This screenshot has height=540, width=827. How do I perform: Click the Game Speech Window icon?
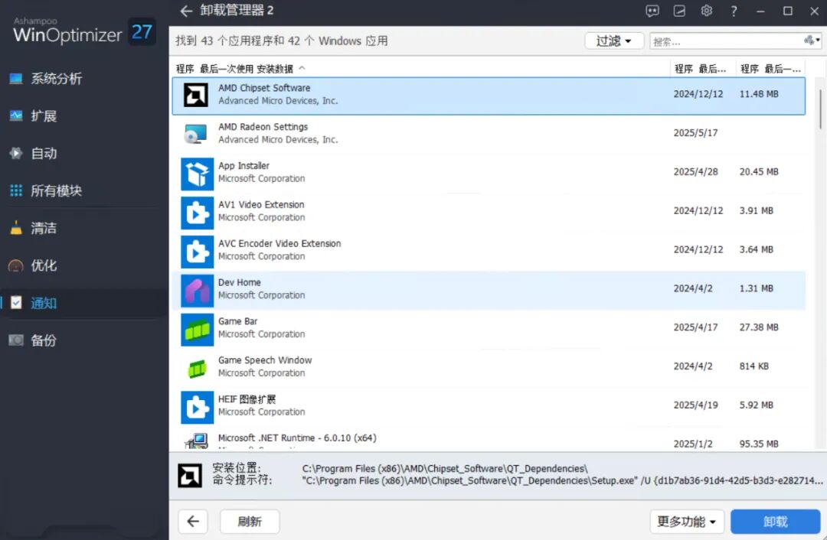click(x=197, y=368)
